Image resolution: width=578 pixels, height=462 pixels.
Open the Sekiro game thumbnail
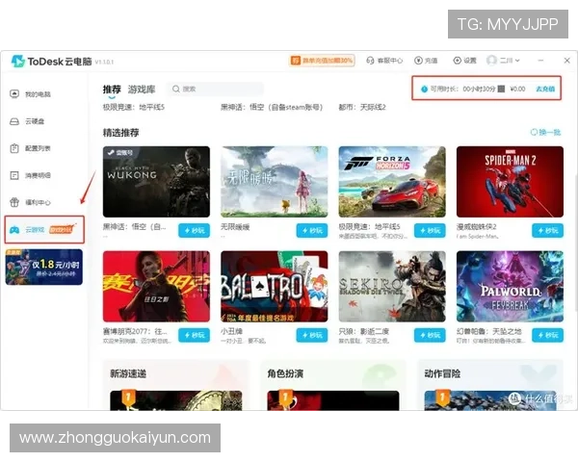pyautogui.click(x=392, y=286)
